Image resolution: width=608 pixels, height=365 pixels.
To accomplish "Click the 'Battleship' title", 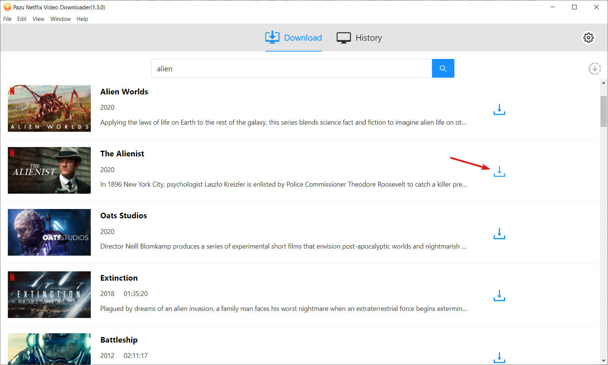I will tap(119, 340).
